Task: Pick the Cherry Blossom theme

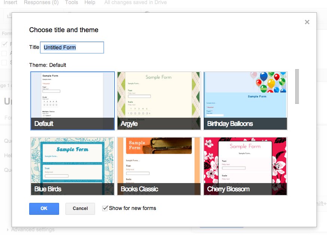Action: (x=245, y=166)
